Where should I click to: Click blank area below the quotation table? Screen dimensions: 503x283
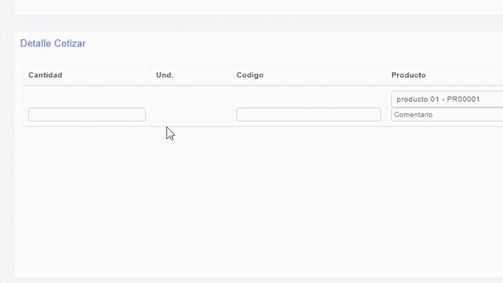click(x=254, y=201)
